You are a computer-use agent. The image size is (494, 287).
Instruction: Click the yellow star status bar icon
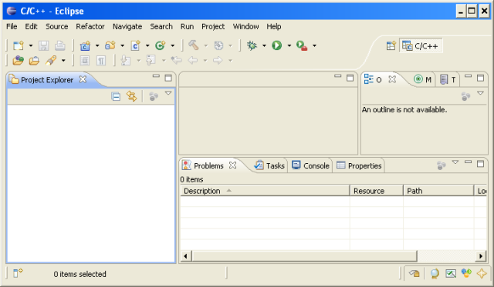pos(482,273)
